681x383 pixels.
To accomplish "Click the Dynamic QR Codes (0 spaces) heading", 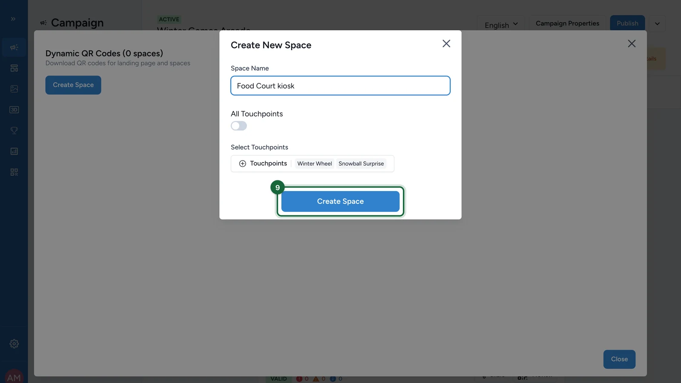I will coord(104,54).
